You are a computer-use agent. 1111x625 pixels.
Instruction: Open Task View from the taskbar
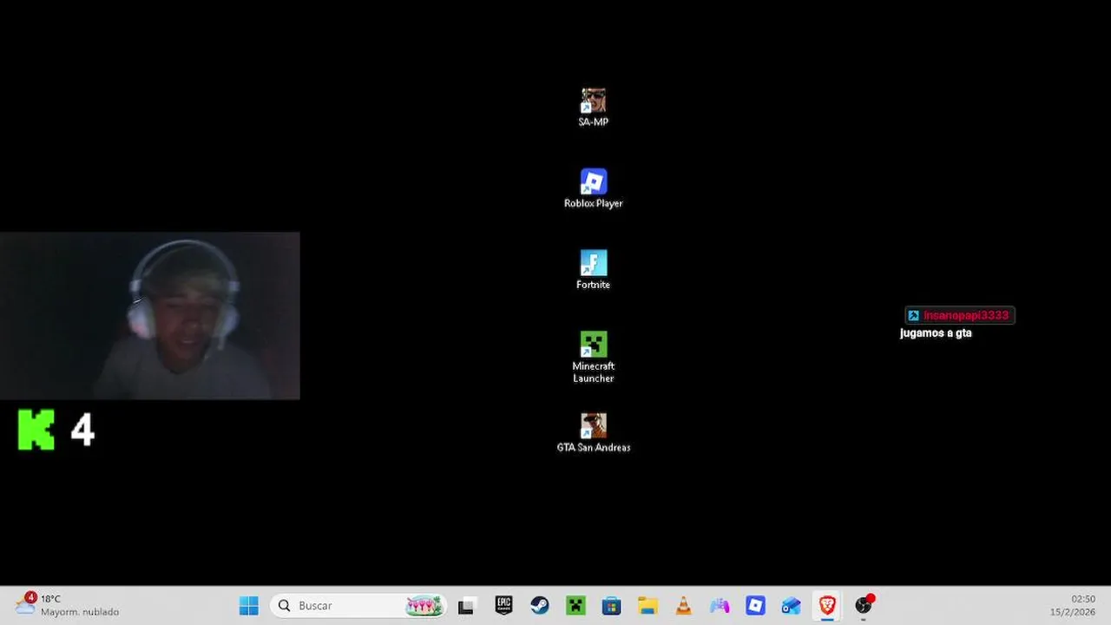[x=466, y=605]
